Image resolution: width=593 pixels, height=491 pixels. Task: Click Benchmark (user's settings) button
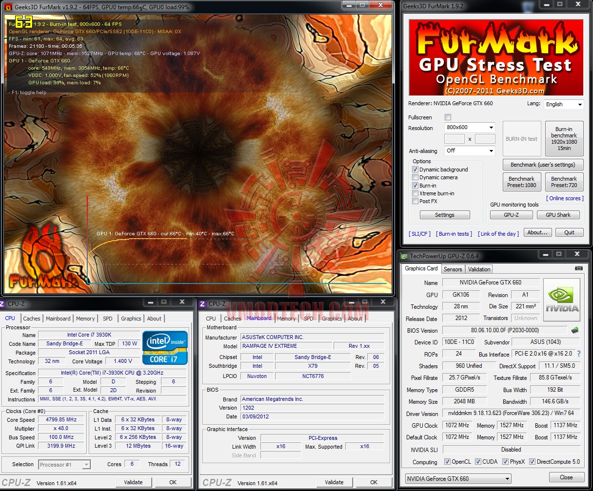[543, 165]
